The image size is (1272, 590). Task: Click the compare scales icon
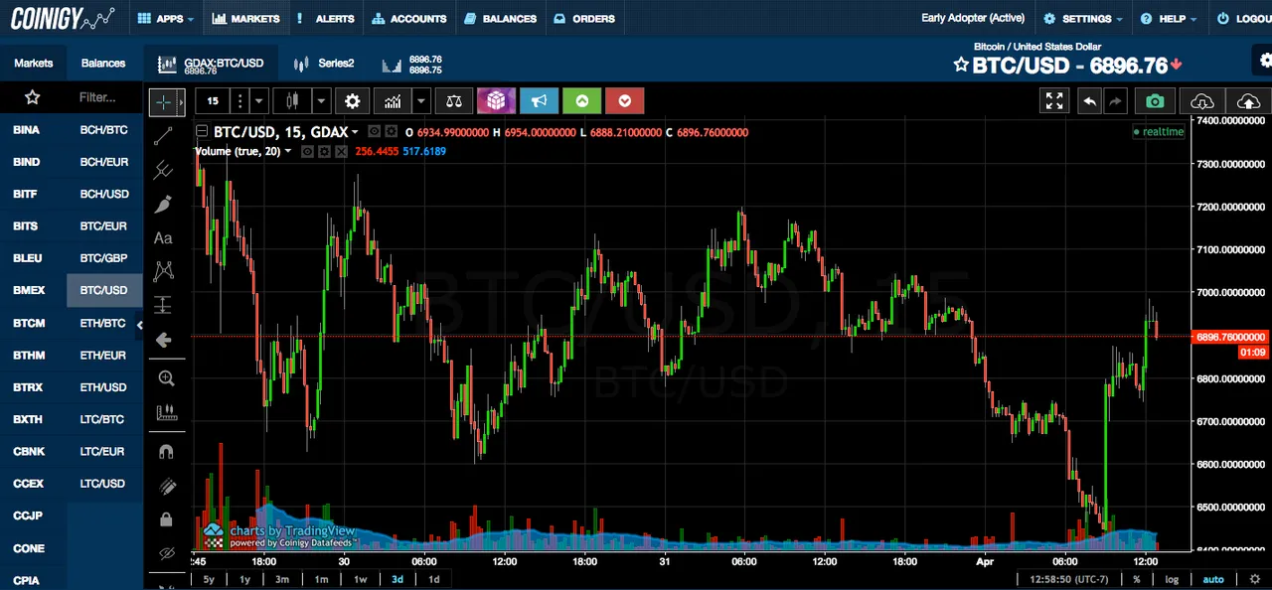pyautogui.click(x=454, y=101)
